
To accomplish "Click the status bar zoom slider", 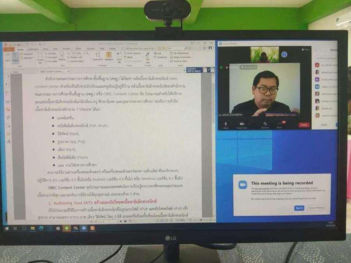I will pyautogui.click(x=197, y=220).
